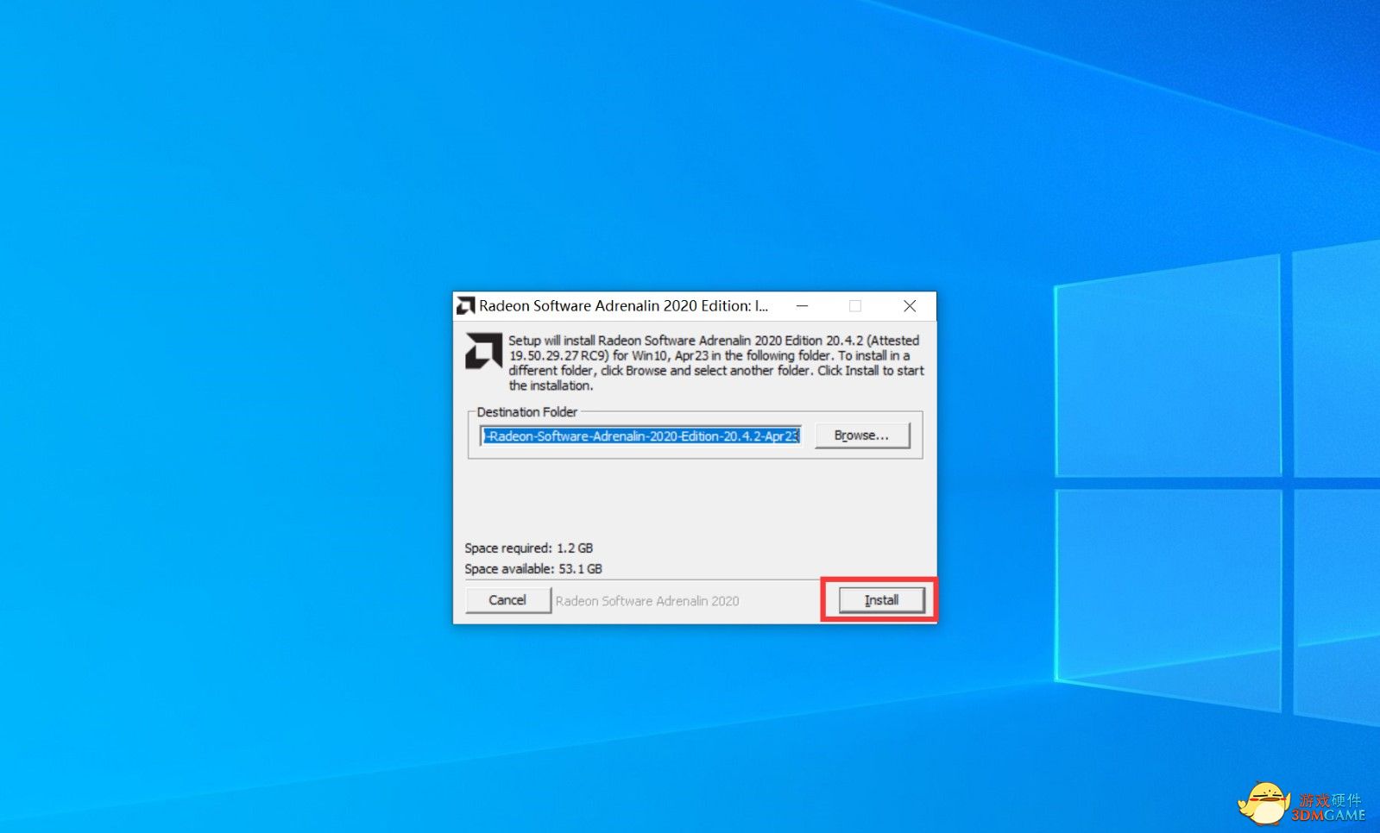Close the Radeon Software installer window
Viewport: 1380px width, 833px height.
coord(910,306)
